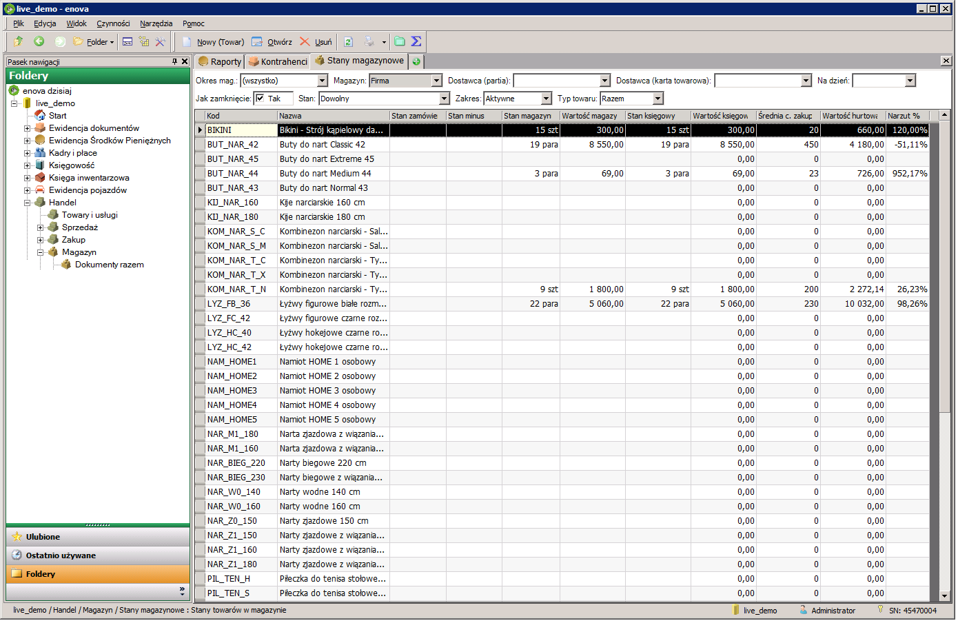Screen dimensions: 958x623
Task: Switch to the Kontrahenci tab
Action: (x=278, y=62)
